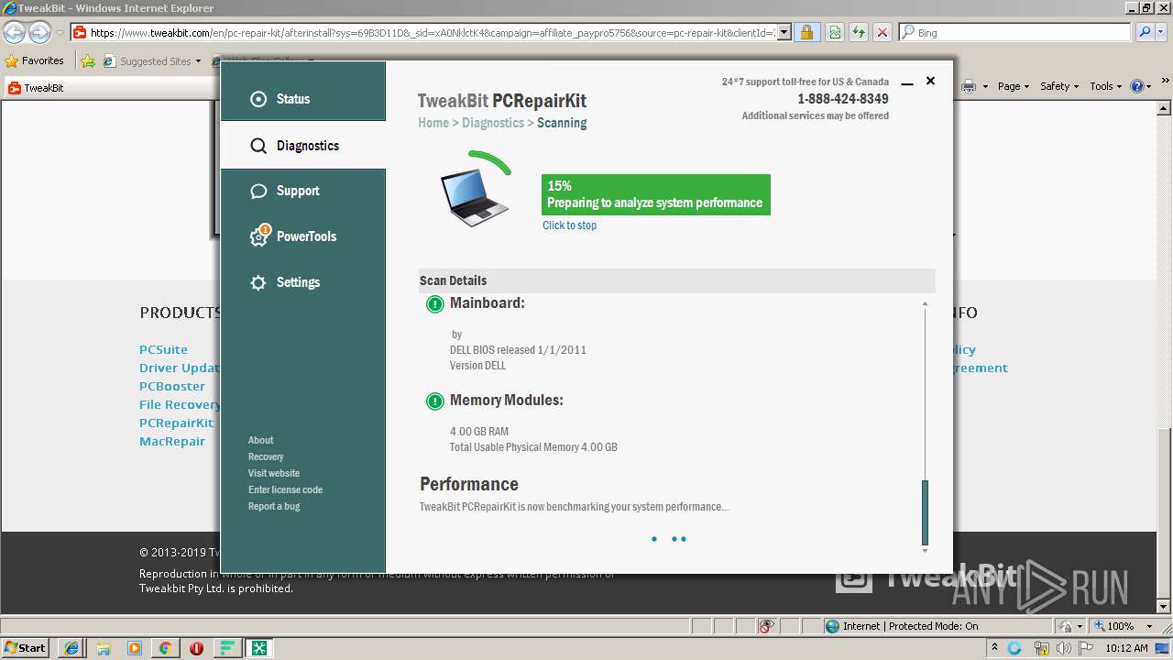Click the Memory Modules warning icon
The image size is (1173, 660).
[435, 401]
